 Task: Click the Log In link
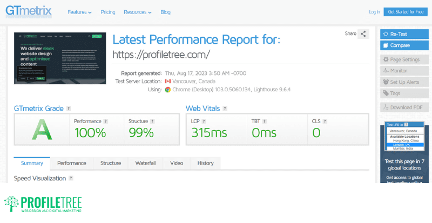click(x=374, y=12)
